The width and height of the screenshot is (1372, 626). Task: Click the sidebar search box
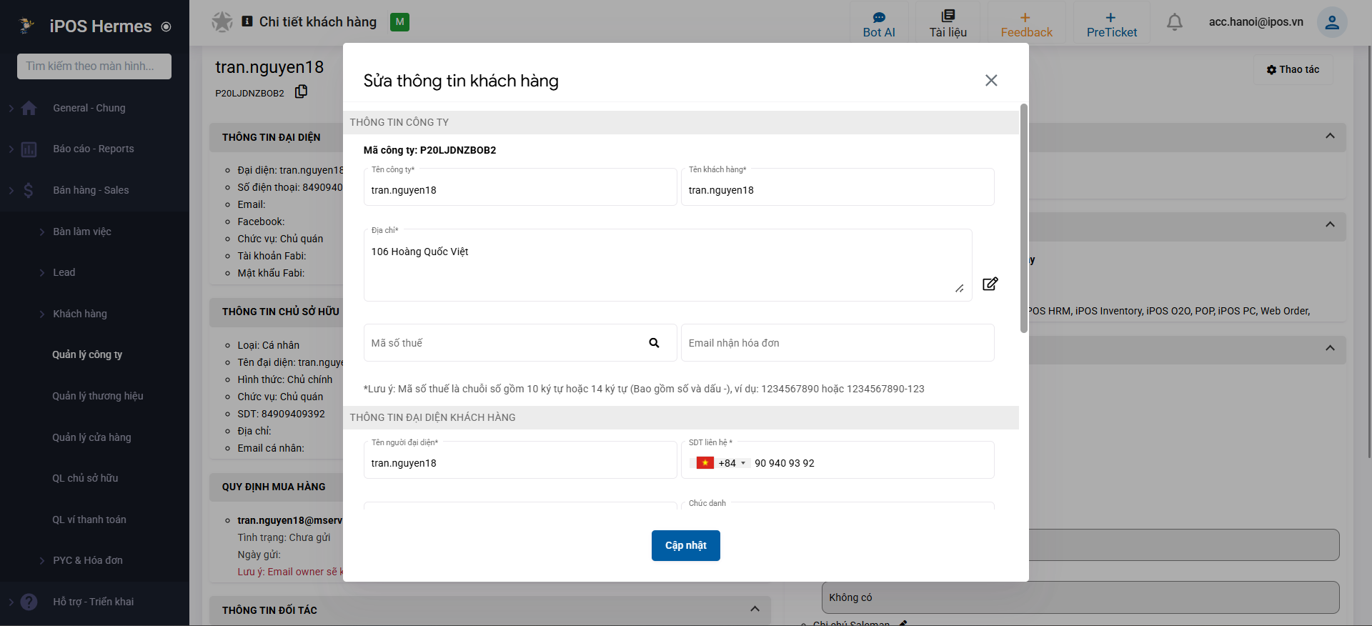(x=94, y=66)
